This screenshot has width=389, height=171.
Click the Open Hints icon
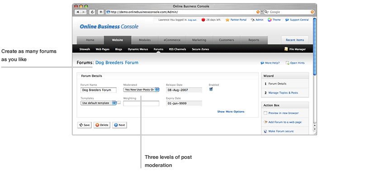[287, 63]
